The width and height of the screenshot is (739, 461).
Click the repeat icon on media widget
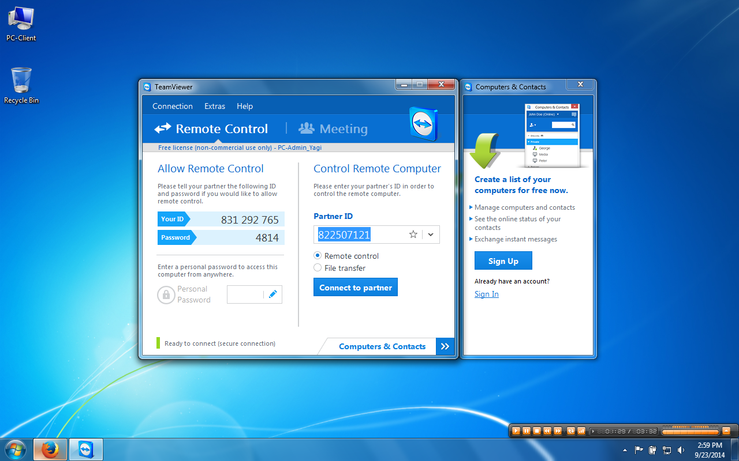coord(571,431)
